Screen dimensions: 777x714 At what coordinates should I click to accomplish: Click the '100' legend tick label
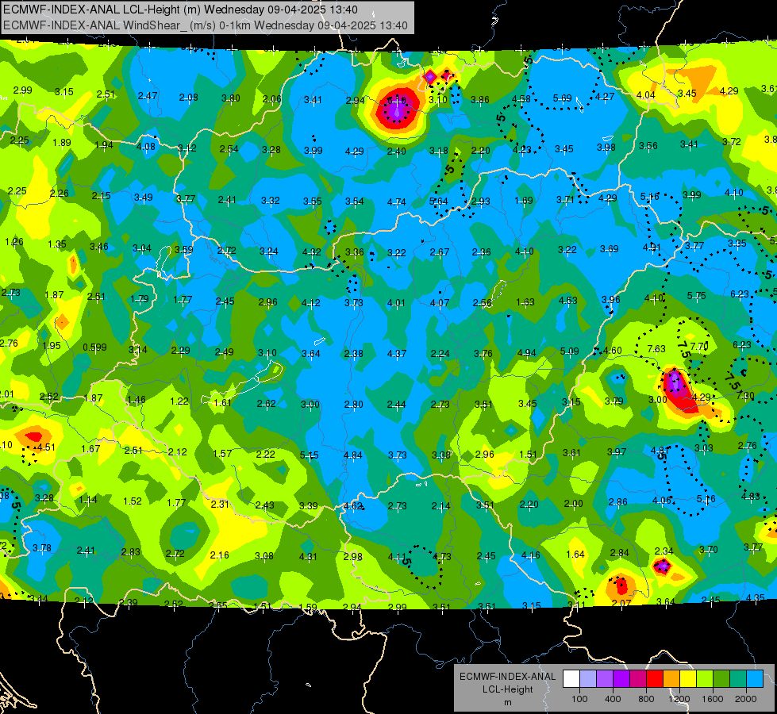tap(579, 699)
